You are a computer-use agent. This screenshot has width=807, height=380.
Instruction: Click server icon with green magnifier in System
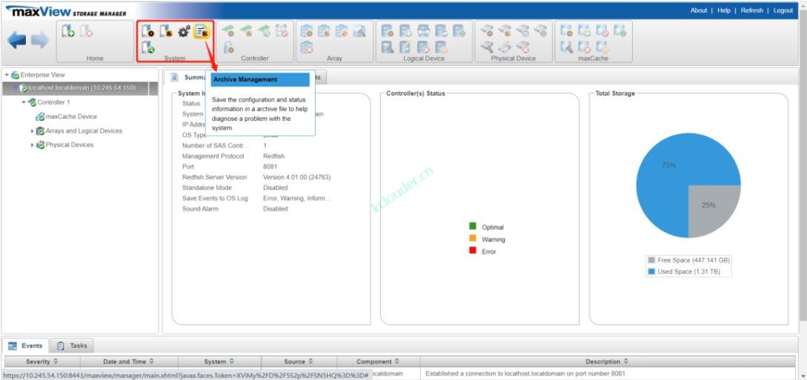(147, 48)
